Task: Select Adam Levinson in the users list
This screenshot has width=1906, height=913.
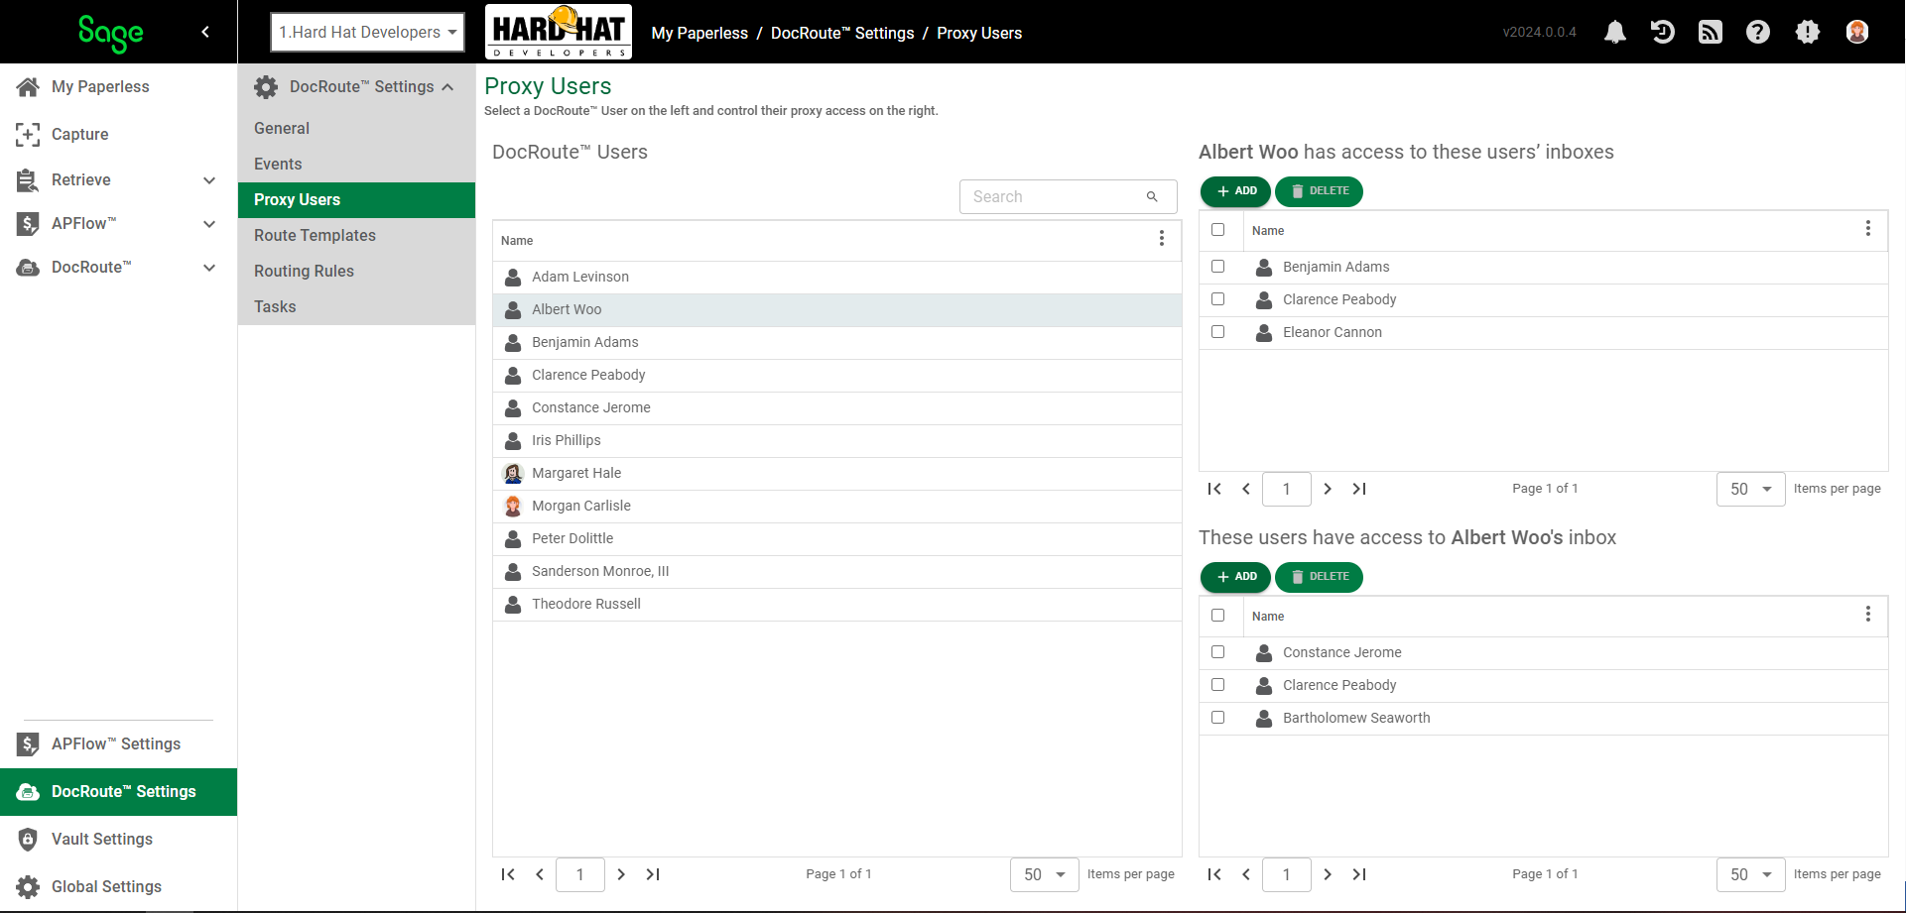Action: [836, 277]
